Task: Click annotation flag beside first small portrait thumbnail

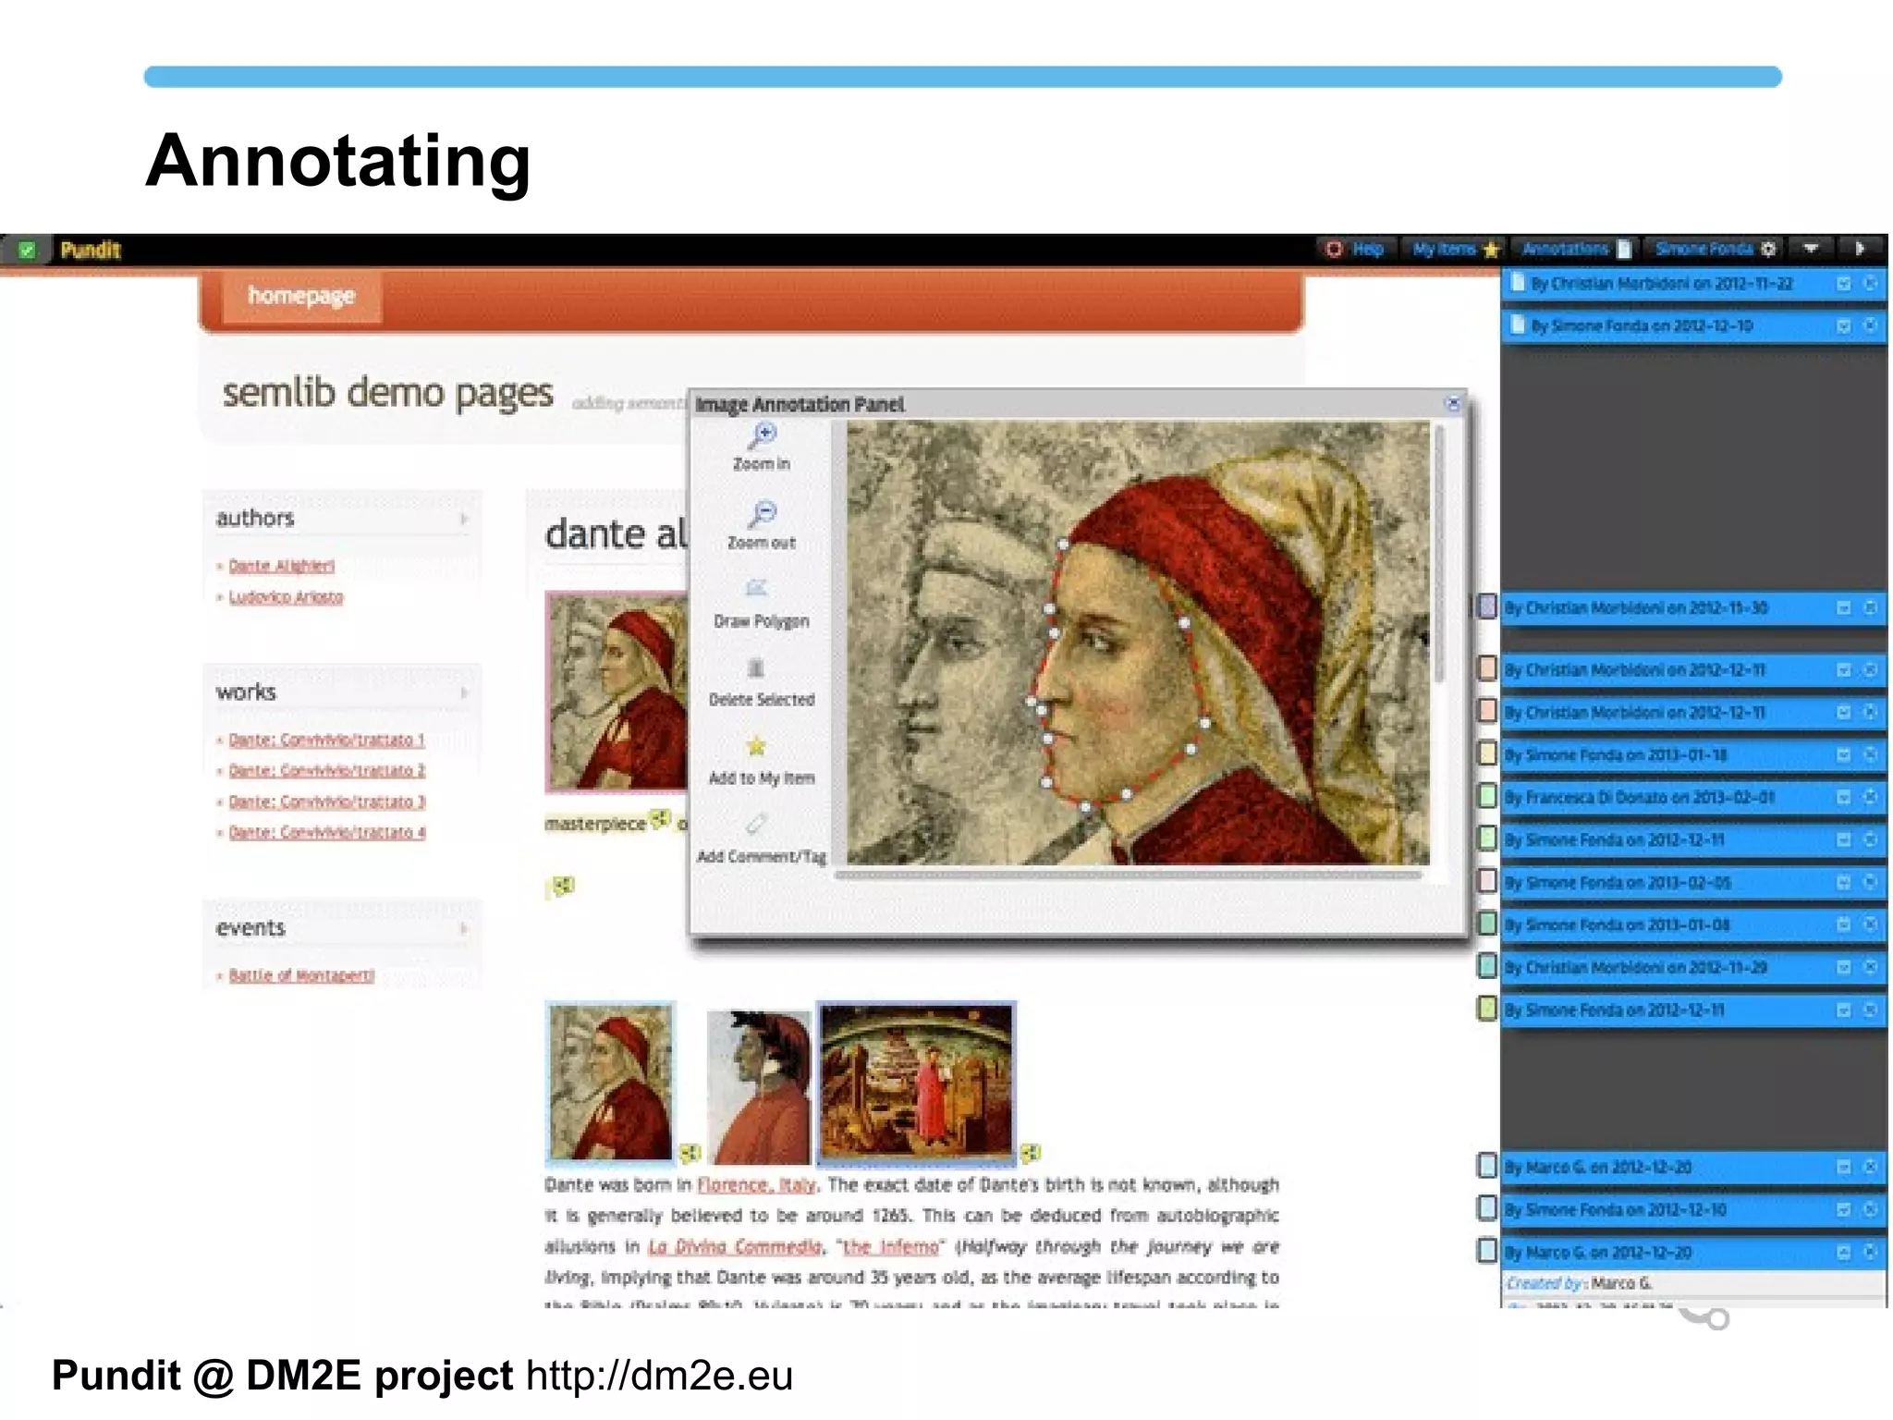Action: click(x=690, y=1152)
